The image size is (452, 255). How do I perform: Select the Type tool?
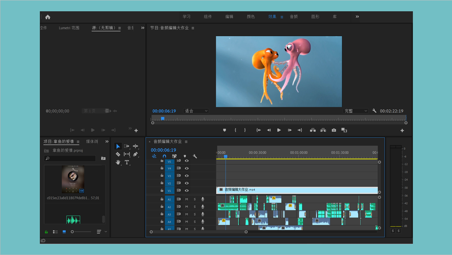pyautogui.click(x=127, y=162)
